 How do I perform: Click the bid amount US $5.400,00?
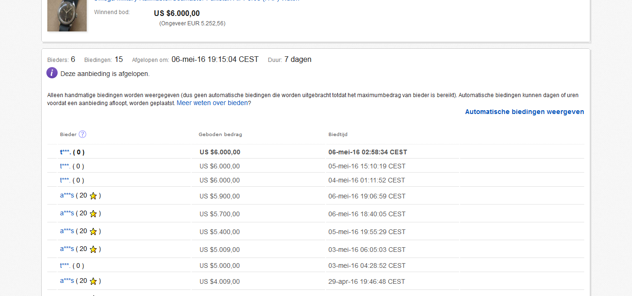[220, 232]
